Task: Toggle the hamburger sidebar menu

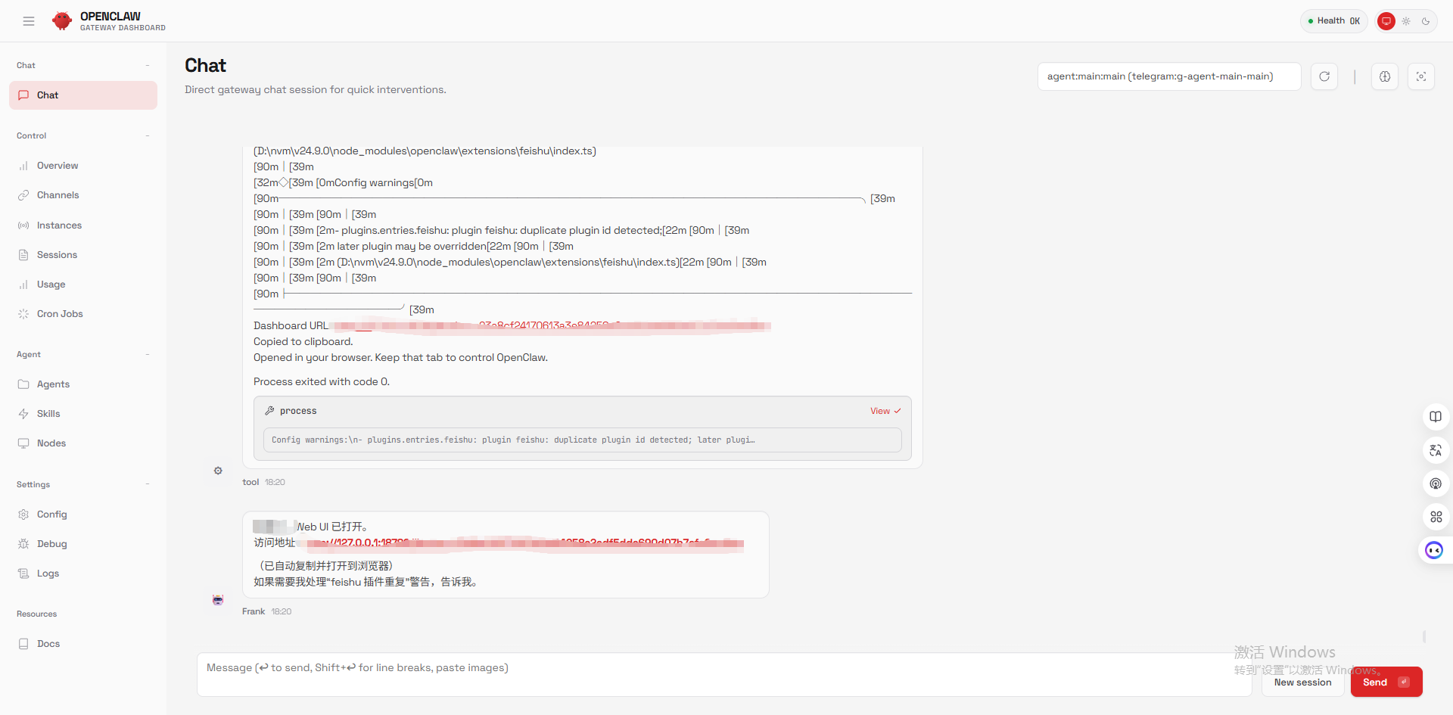Action: [29, 21]
